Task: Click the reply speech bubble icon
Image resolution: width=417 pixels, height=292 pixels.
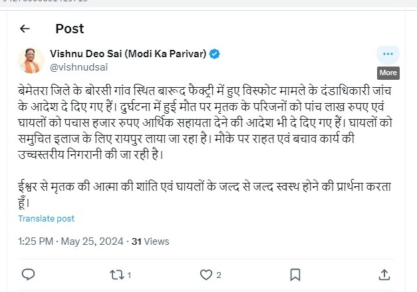Action: coord(28,274)
